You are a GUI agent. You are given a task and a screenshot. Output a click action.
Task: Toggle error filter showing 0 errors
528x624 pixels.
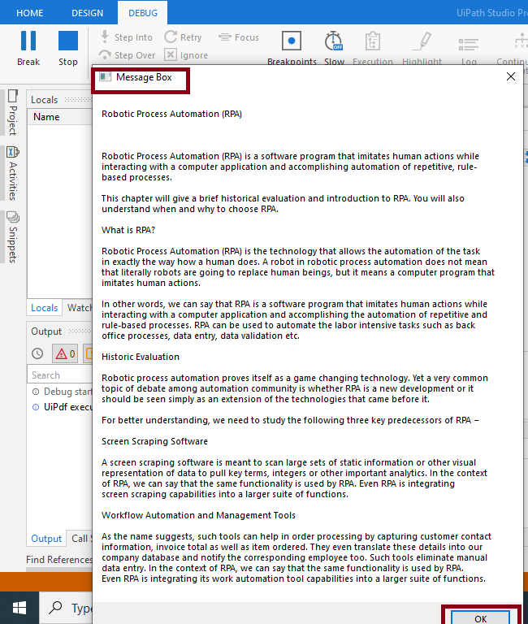65,353
